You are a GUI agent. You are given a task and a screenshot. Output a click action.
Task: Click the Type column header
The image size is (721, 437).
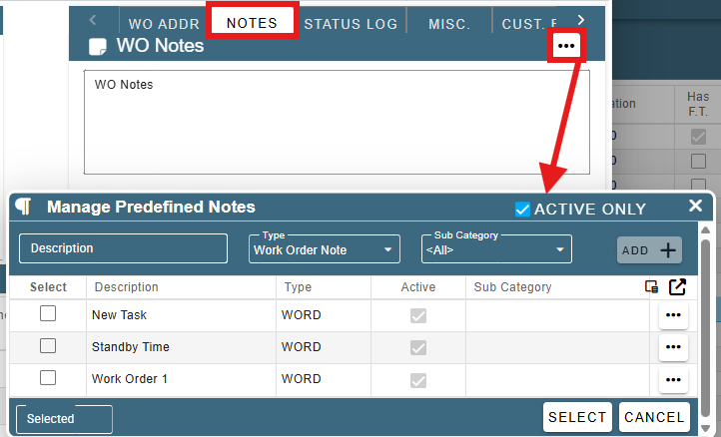point(324,287)
